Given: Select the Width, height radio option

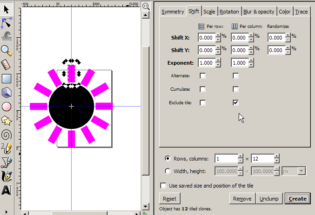Looking at the screenshot, I should [x=168, y=171].
